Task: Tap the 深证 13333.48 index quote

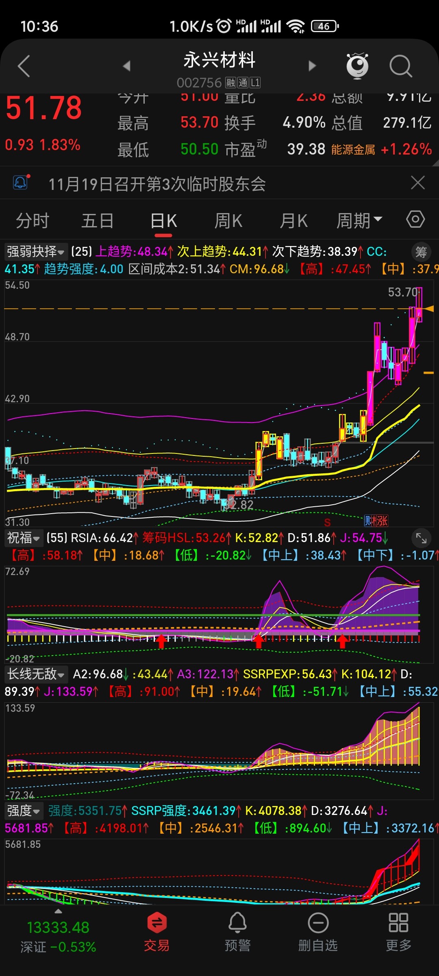Action: 58,937
